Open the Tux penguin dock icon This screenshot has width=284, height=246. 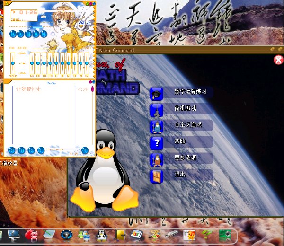[101, 235]
